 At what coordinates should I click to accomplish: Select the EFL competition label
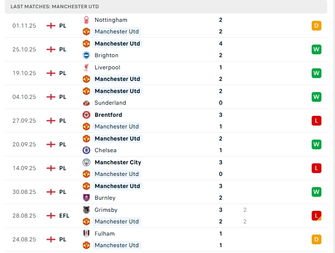(65, 216)
